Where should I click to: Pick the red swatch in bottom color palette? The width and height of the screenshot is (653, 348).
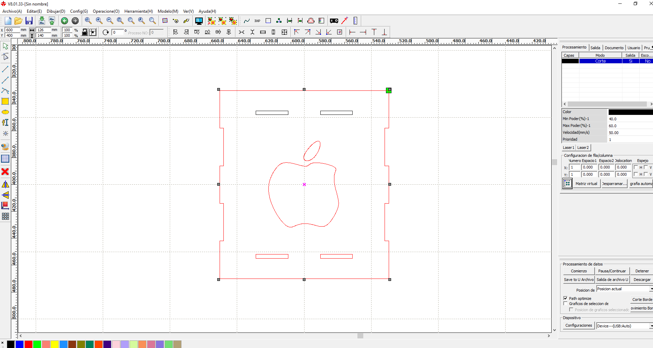(x=29, y=344)
